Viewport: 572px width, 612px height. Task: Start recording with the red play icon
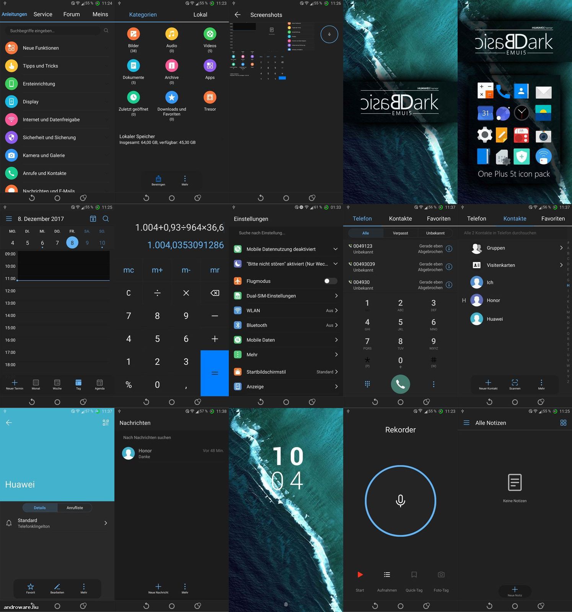tap(360, 574)
